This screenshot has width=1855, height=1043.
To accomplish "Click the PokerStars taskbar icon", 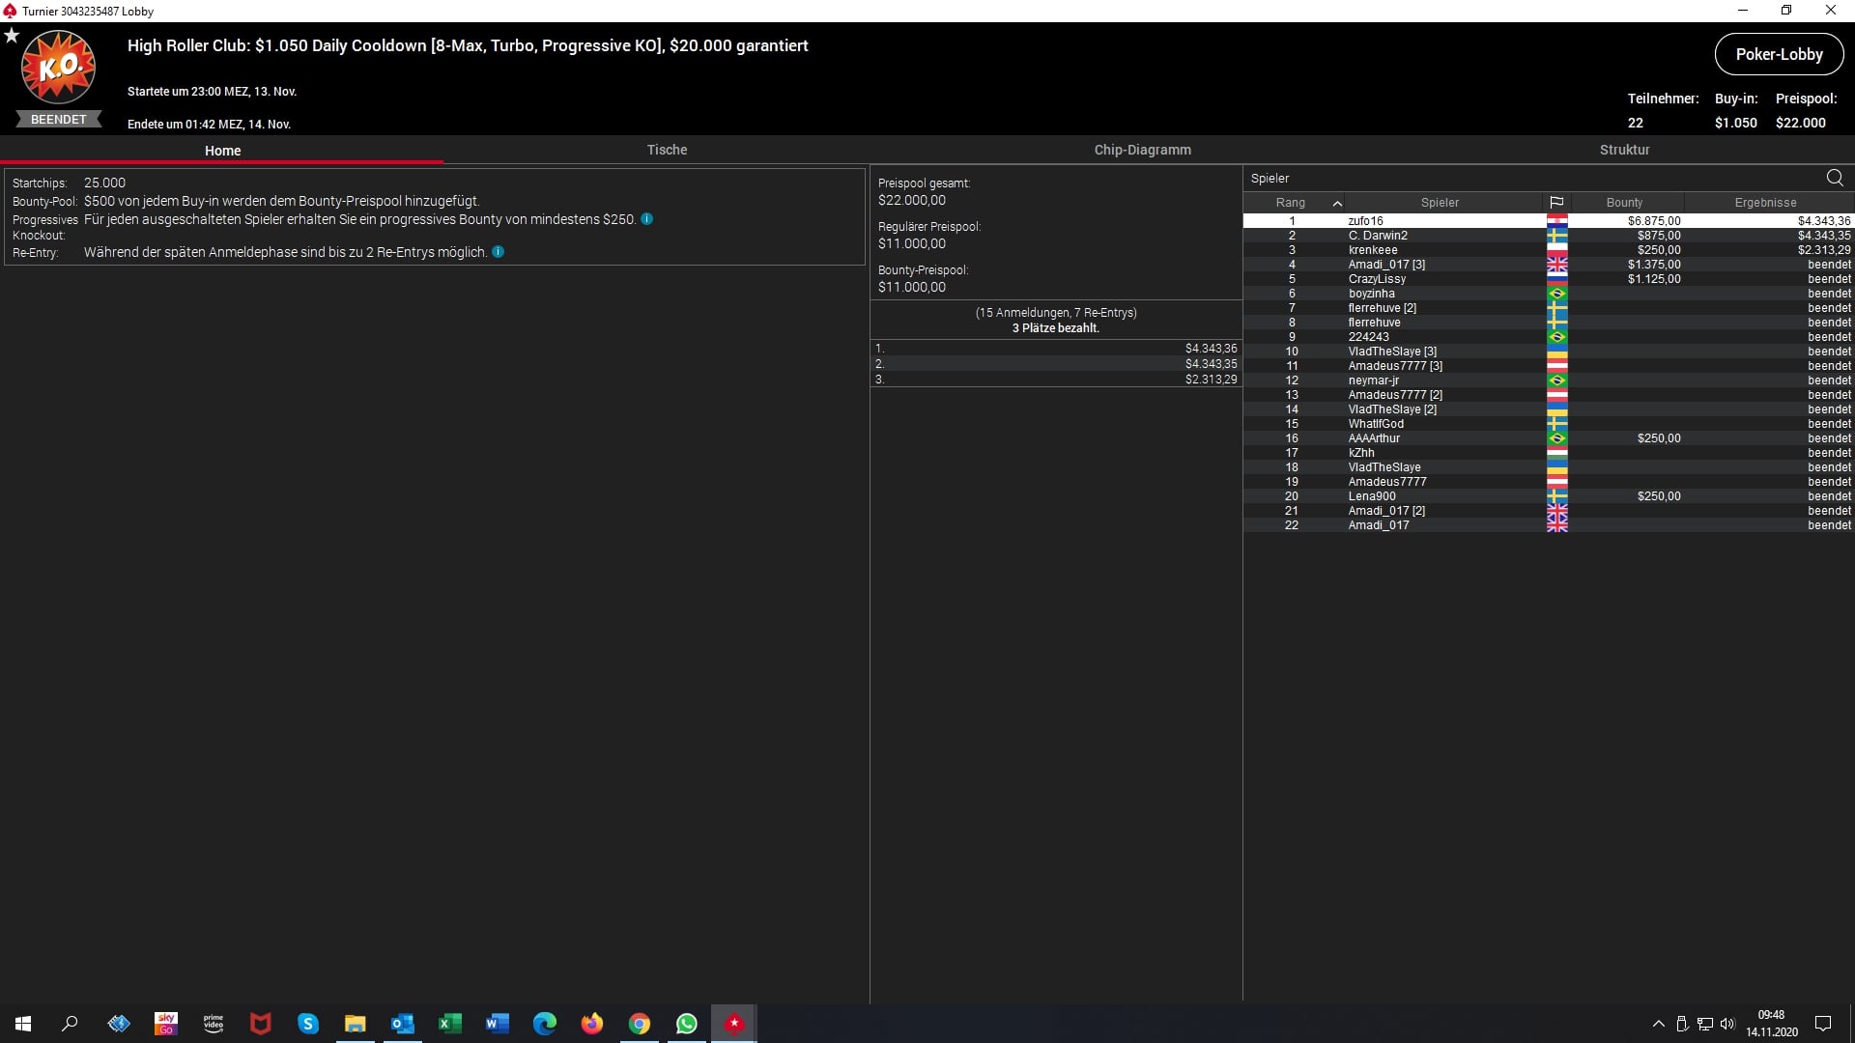I will tap(734, 1024).
